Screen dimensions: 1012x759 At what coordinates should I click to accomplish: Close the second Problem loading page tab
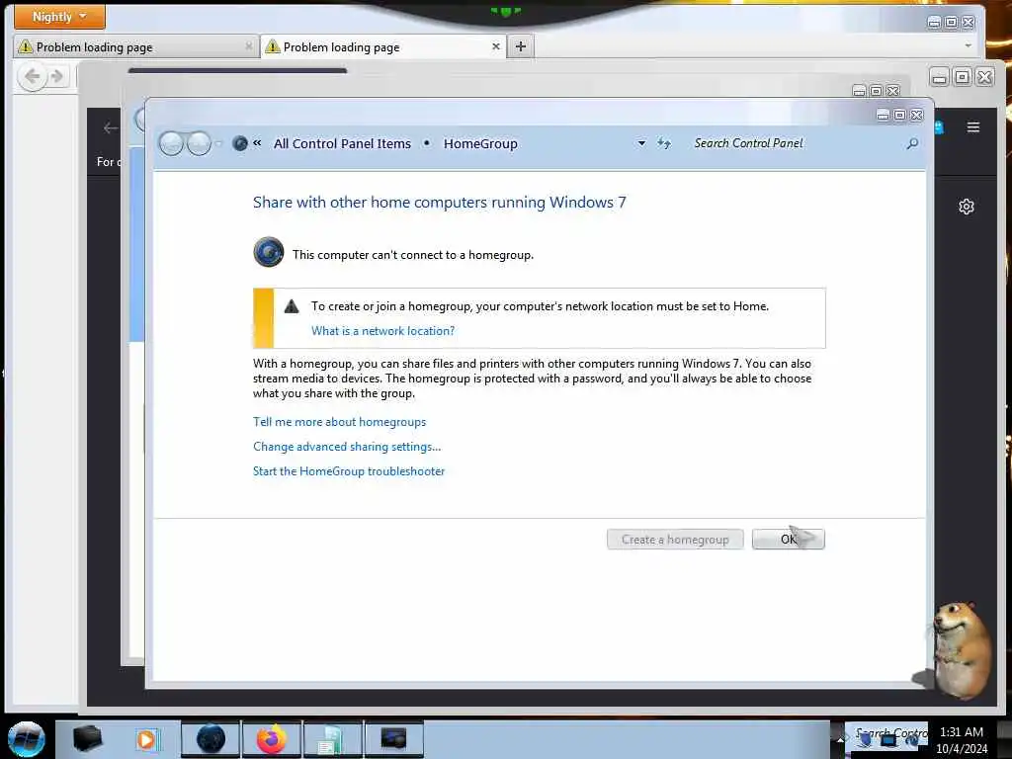(x=496, y=46)
